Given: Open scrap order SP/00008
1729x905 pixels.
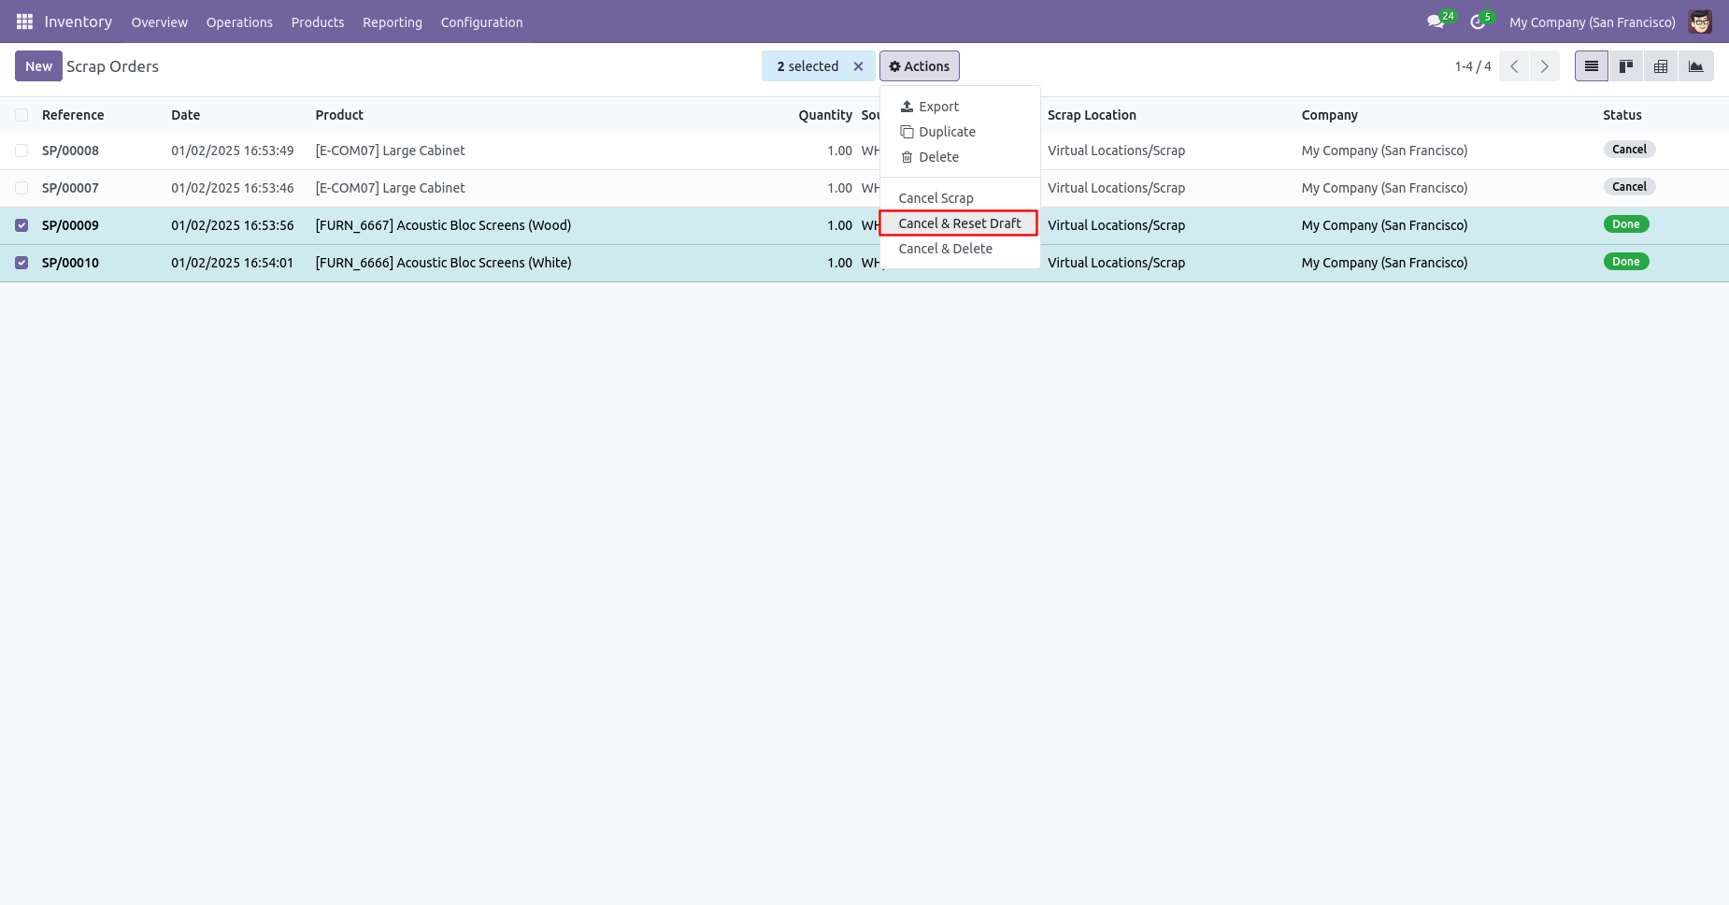Looking at the screenshot, I should [70, 151].
